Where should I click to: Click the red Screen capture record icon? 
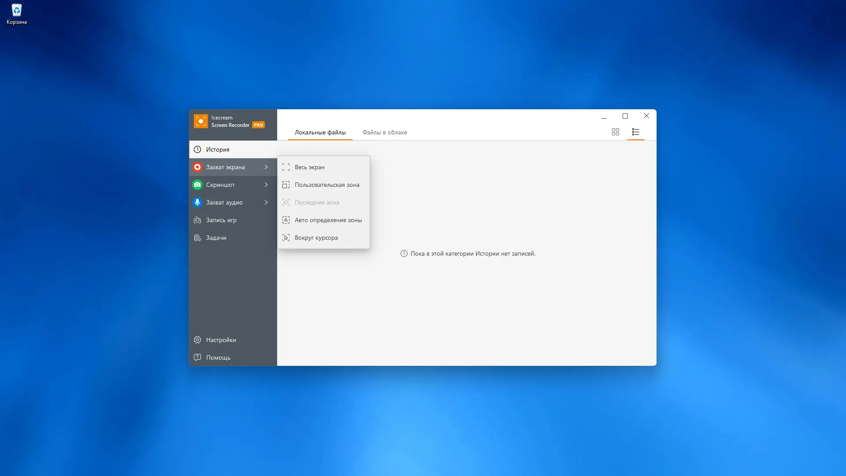point(197,167)
